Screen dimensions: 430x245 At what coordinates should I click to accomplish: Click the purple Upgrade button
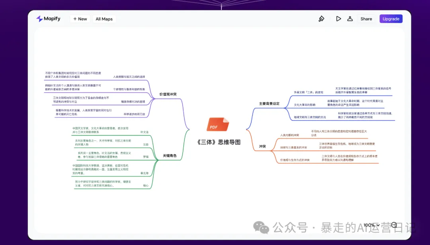click(x=391, y=19)
